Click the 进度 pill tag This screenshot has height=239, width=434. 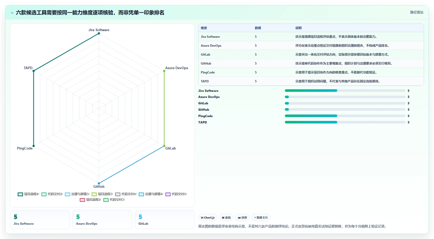click(242, 218)
